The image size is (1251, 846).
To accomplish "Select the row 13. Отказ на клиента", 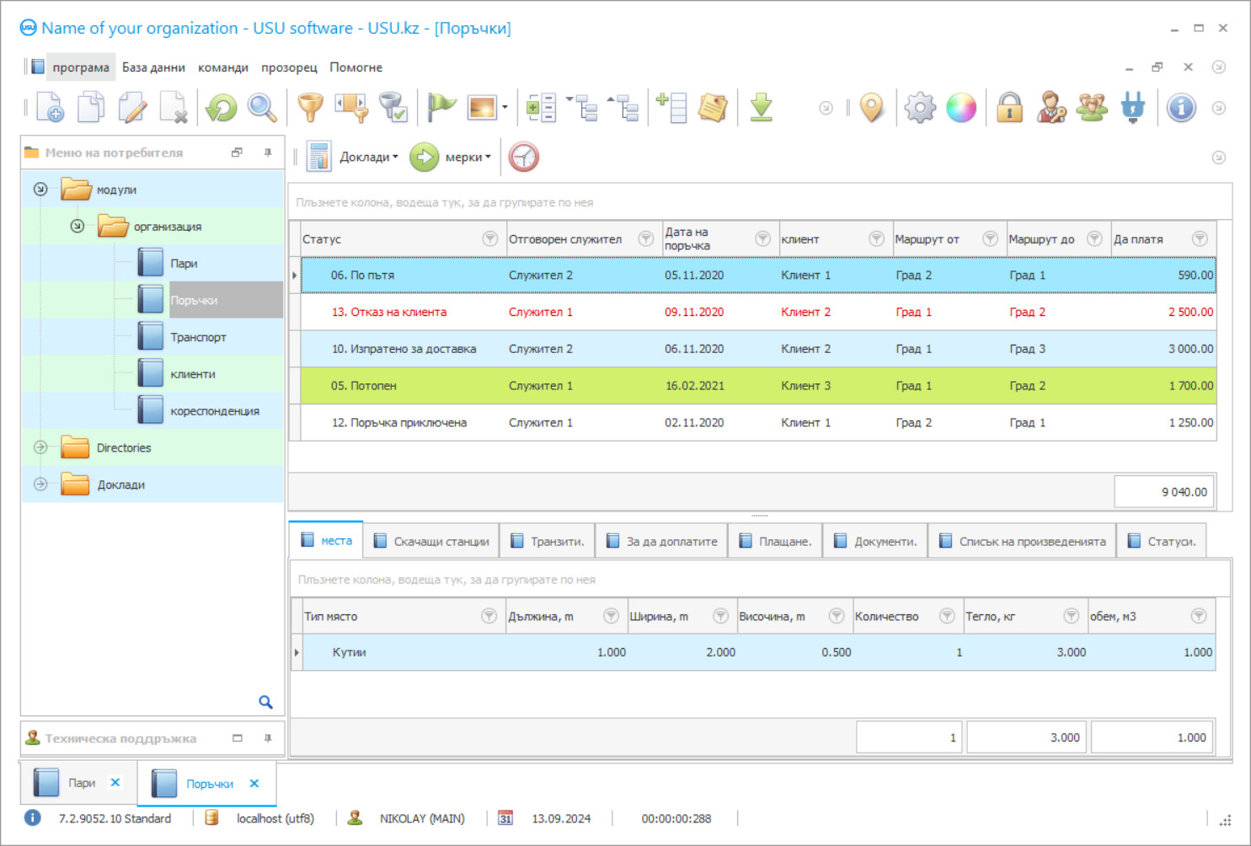I will point(758,312).
